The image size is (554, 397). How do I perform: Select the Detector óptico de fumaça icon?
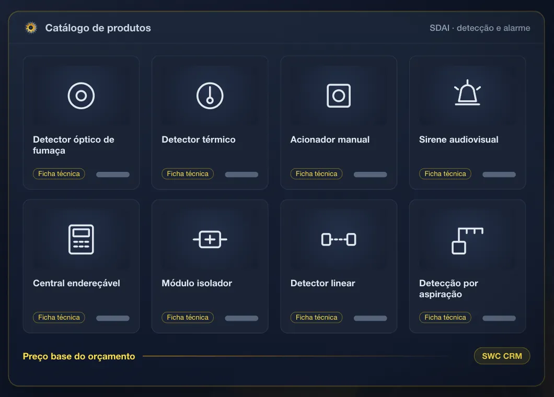(81, 96)
